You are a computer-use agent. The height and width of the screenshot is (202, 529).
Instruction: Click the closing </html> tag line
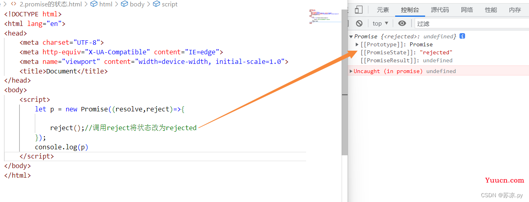click(18, 175)
